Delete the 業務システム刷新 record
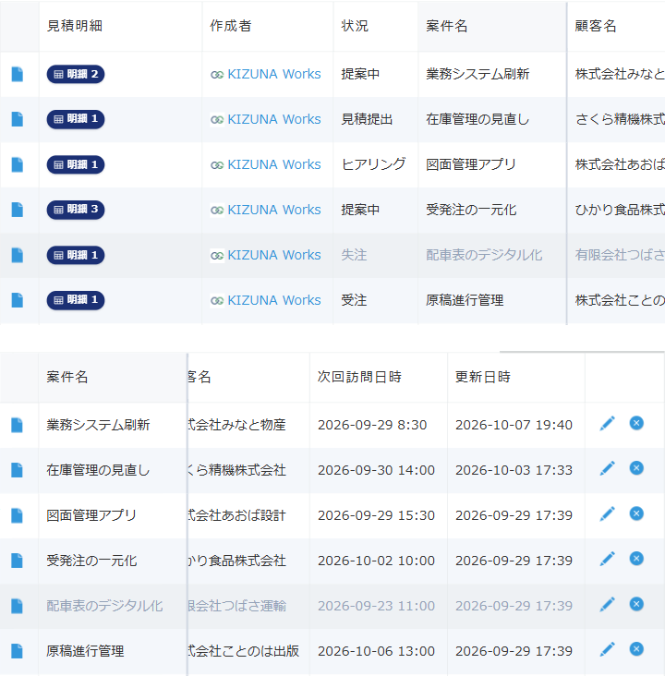This screenshot has width=665, height=676. click(x=636, y=423)
